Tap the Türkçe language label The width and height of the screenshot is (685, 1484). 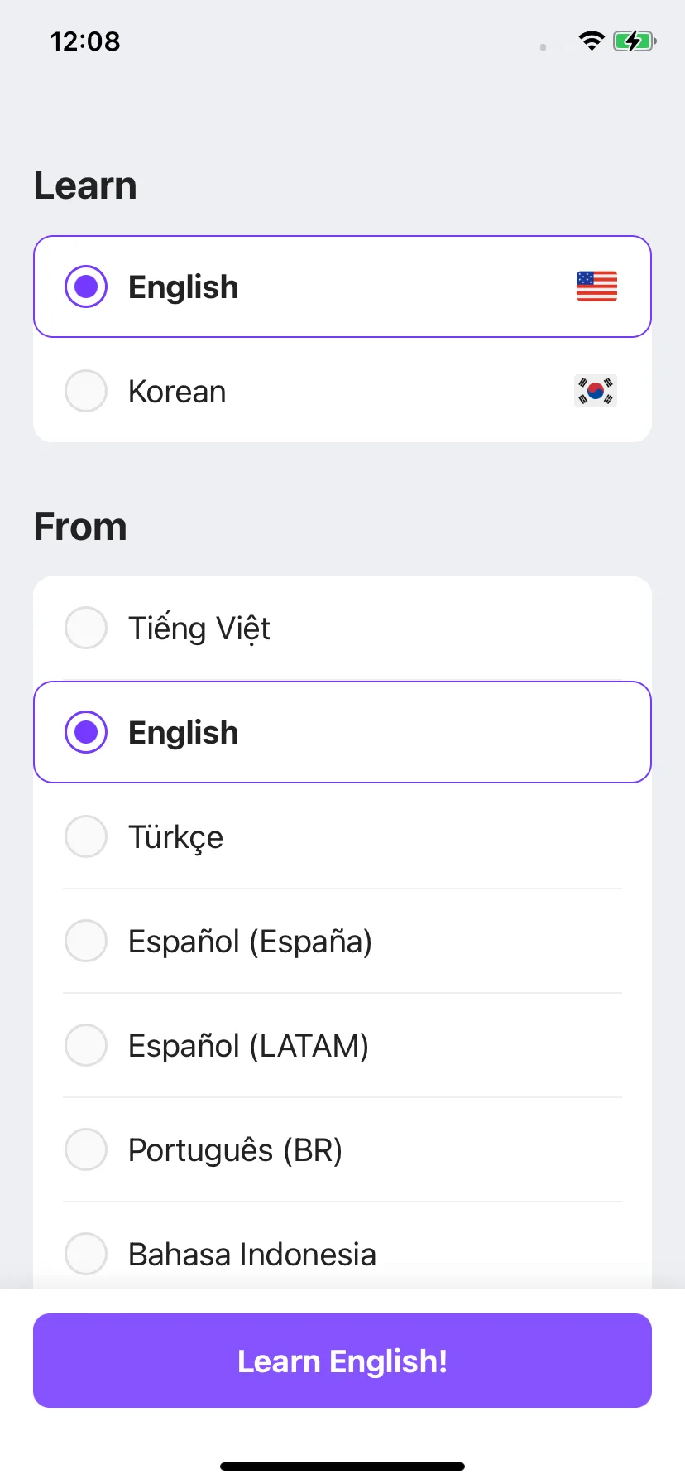[175, 837]
